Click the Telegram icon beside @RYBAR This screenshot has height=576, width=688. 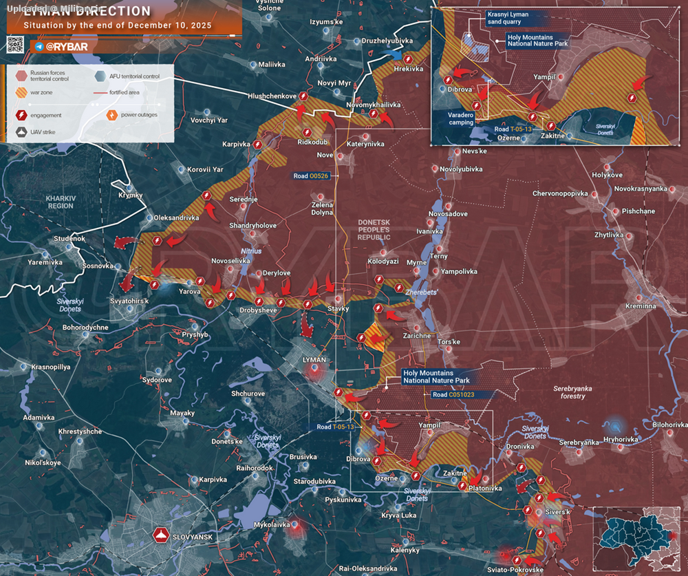[40, 47]
